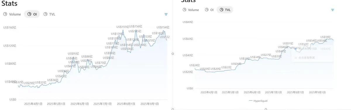Click OI pie icon in right chart
The width and height of the screenshot is (351, 110).
pyautogui.click(x=207, y=10)
